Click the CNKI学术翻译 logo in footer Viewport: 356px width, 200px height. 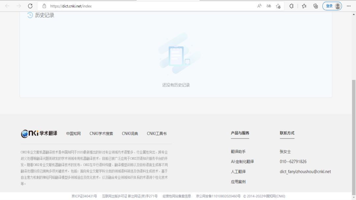click(39, 133)
